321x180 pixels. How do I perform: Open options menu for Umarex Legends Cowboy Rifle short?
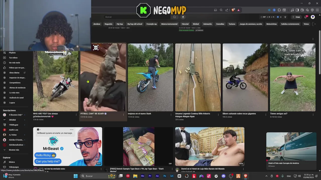pyautogui.click(x=218, y=114)
